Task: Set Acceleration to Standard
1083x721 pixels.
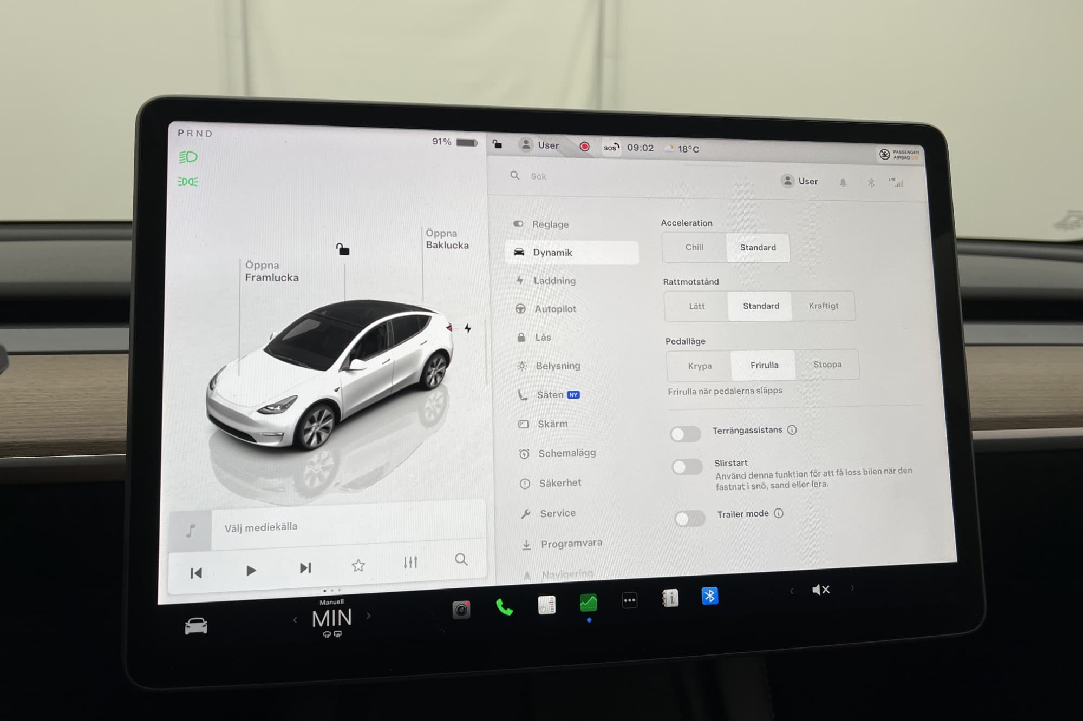Action: point(758,248)
